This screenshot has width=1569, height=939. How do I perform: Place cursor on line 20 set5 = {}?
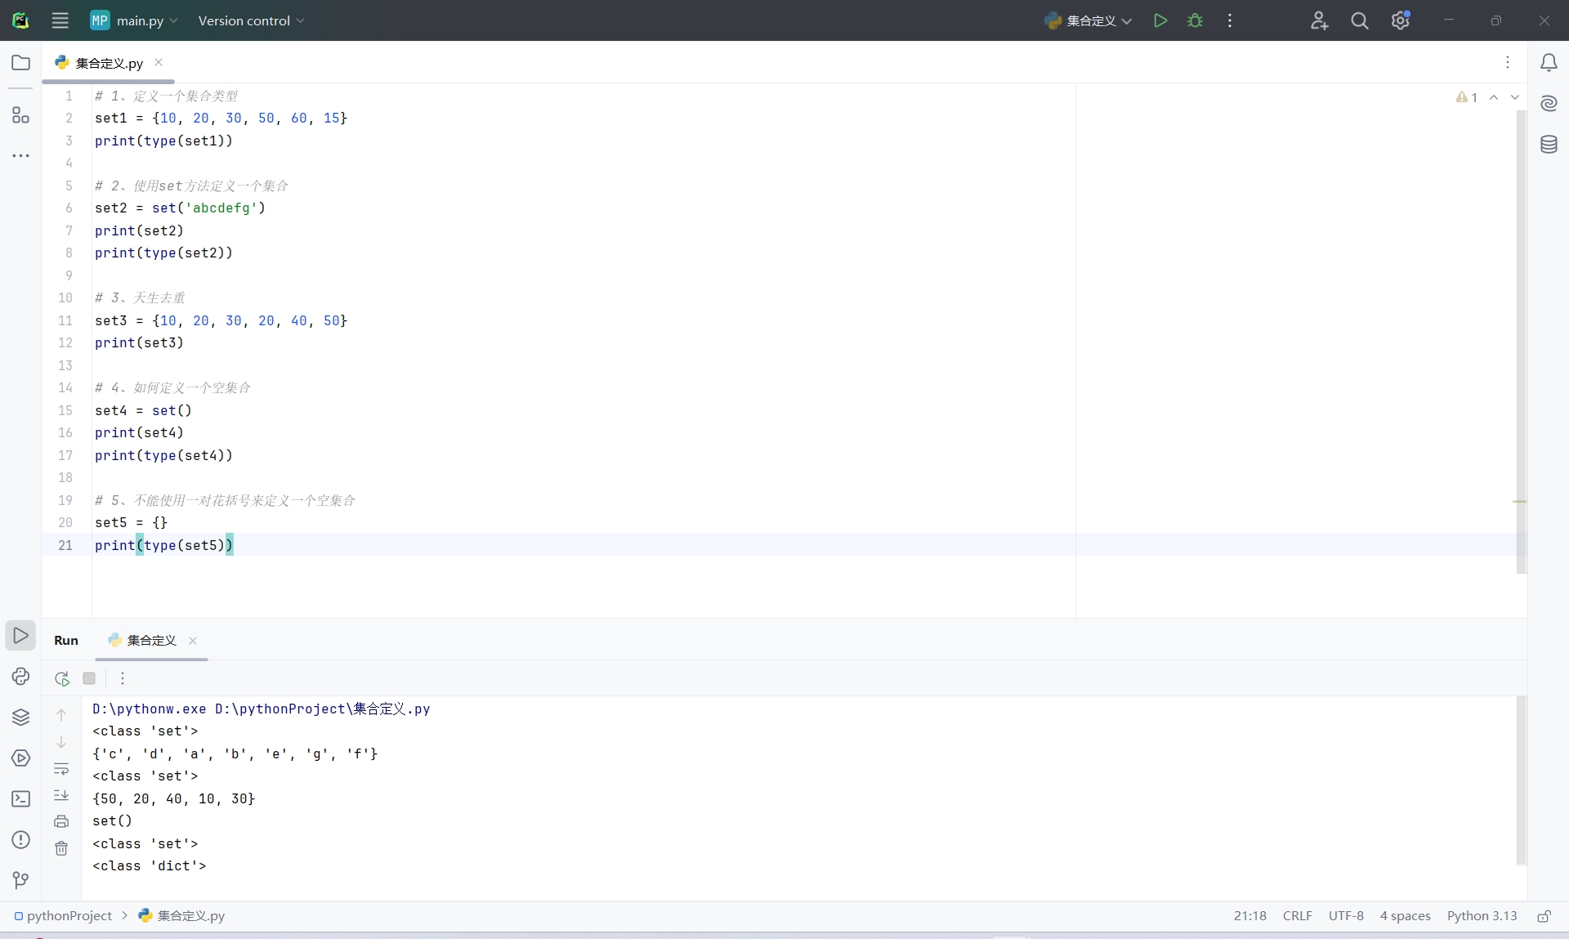pos(131,522)
